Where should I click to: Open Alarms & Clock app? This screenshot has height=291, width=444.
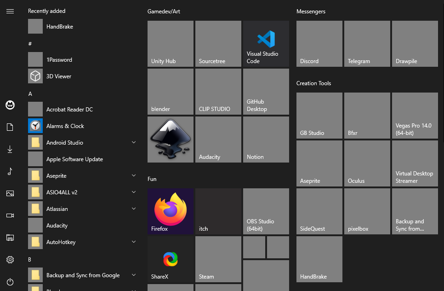tap(82, 126)
